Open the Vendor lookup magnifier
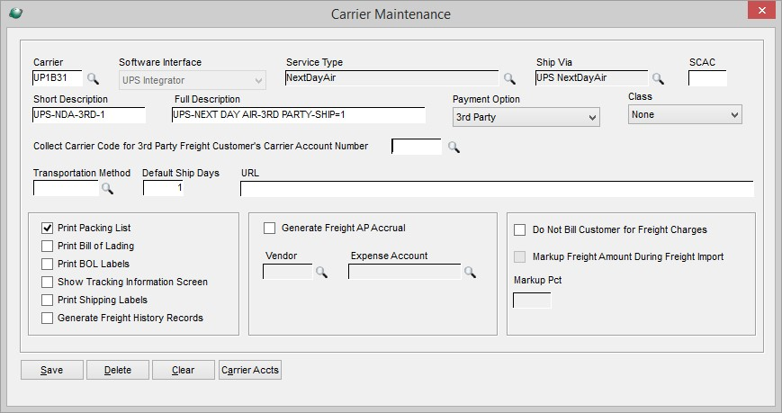The height and width of the screenshot is (413, 782). pos(321,272)
